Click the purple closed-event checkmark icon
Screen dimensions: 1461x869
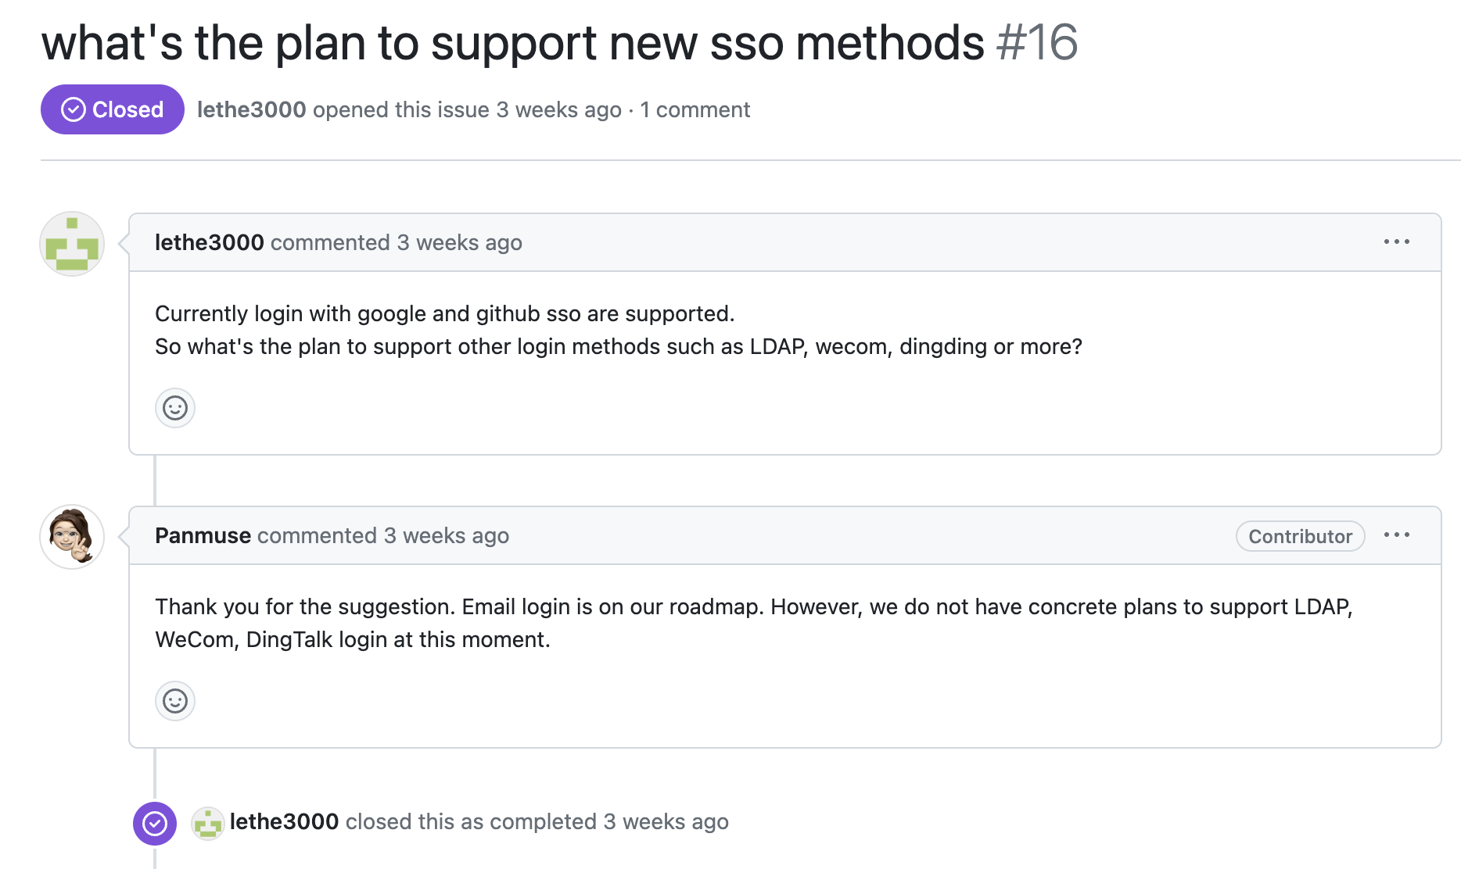point(155,824)
